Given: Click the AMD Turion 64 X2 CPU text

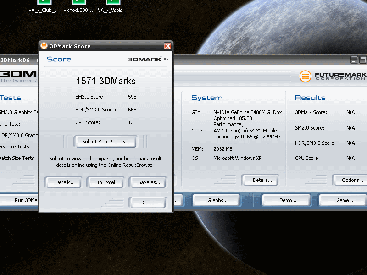Looking at the screenshot, I should 246,133.
